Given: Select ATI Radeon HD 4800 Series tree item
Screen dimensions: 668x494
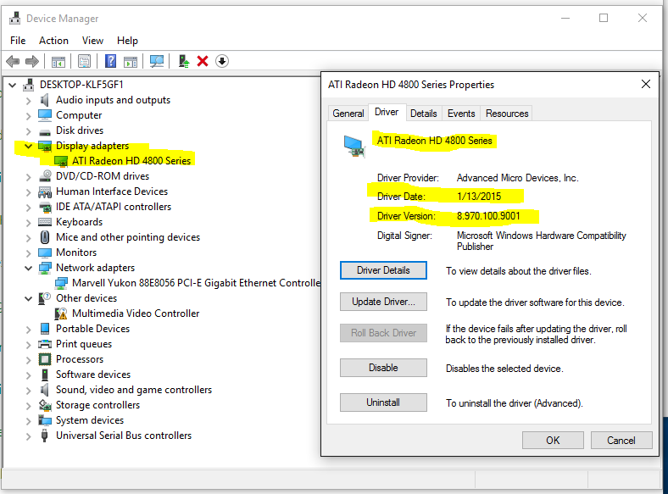Looking at the screenshot, I should [131, 161].
